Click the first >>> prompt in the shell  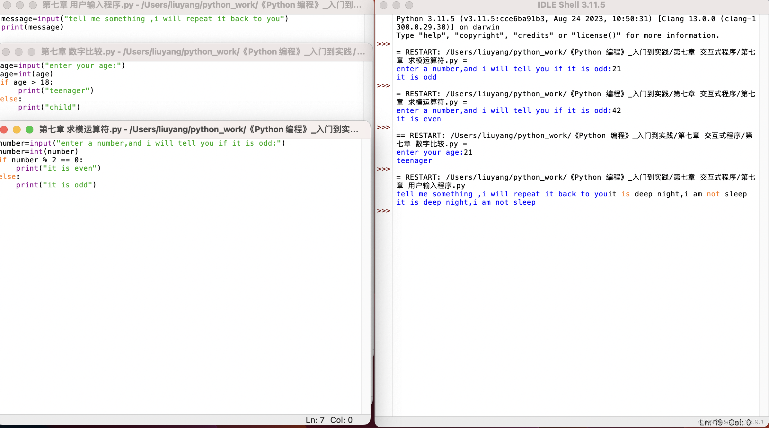click(x=384, y=44)
